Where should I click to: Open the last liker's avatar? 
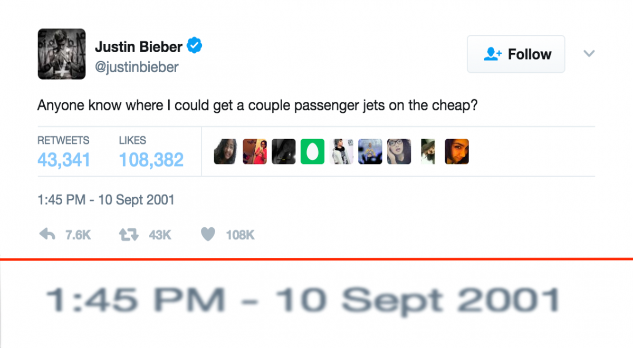(457, 151)
